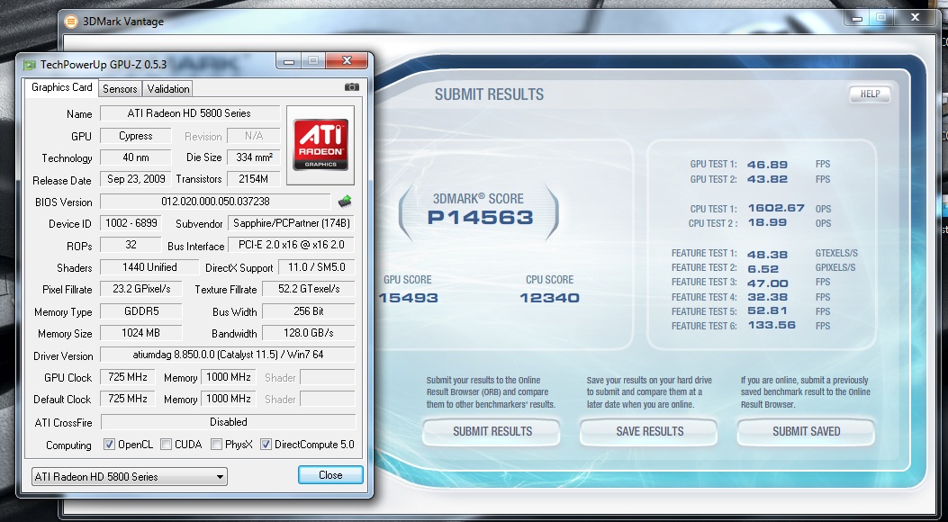
Task: Click the CPU Test 2 result 18.99
Action: coord(767,223)
